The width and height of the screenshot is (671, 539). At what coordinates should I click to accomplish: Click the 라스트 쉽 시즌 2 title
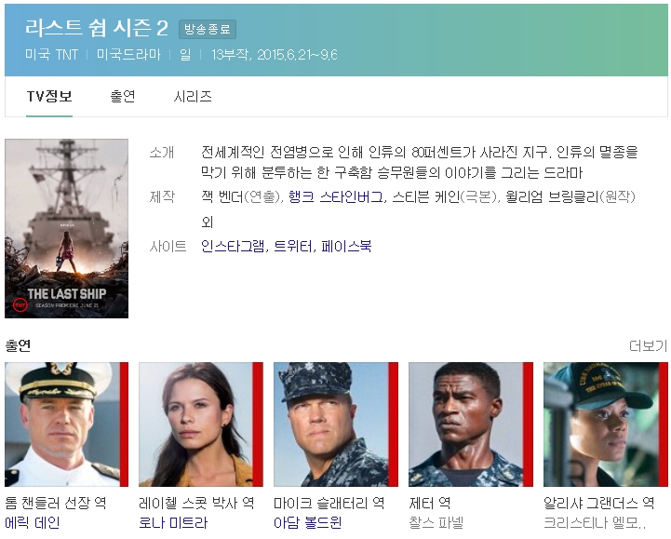[97, 28]
